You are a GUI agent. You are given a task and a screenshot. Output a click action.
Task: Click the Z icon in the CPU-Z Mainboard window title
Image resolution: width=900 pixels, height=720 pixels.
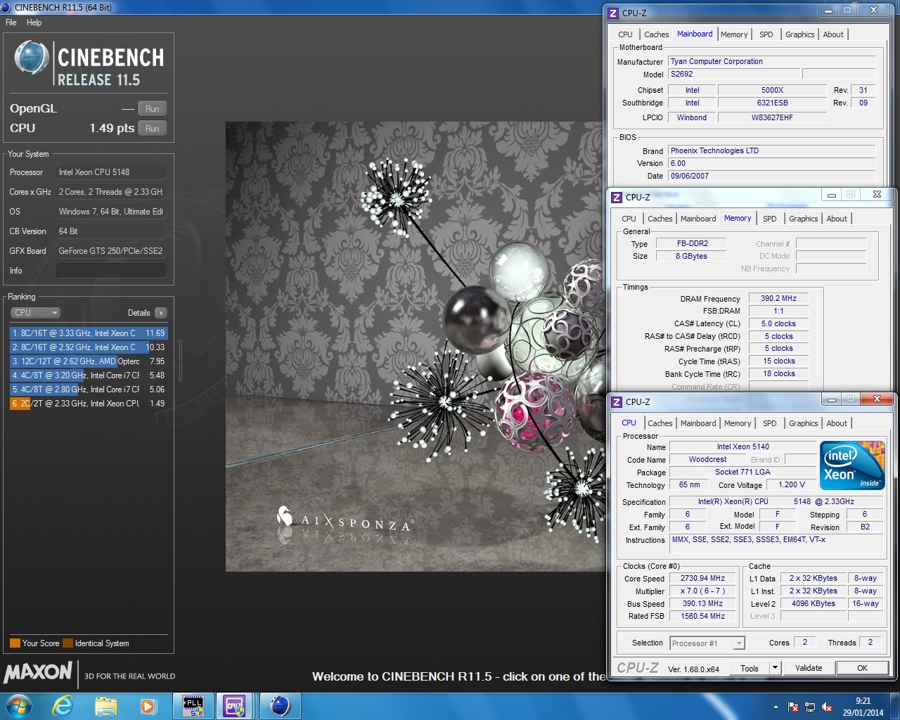click(613, 13)
